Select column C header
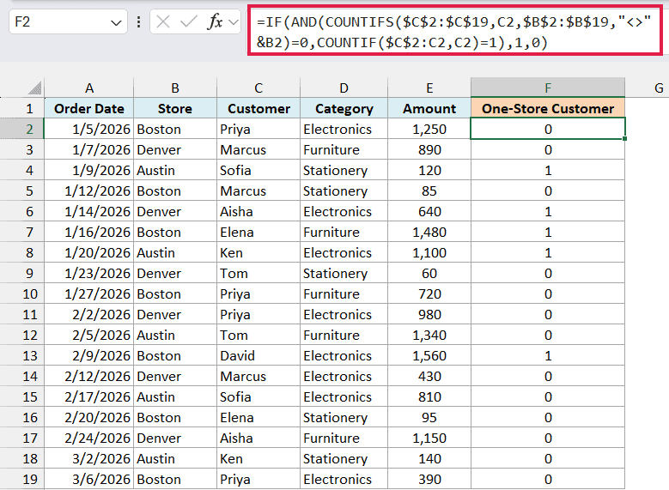 pos(258,88)
